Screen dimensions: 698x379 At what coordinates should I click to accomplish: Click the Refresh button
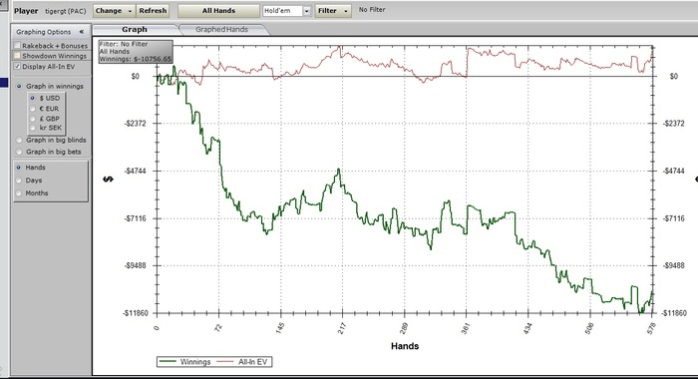(153, 11)
